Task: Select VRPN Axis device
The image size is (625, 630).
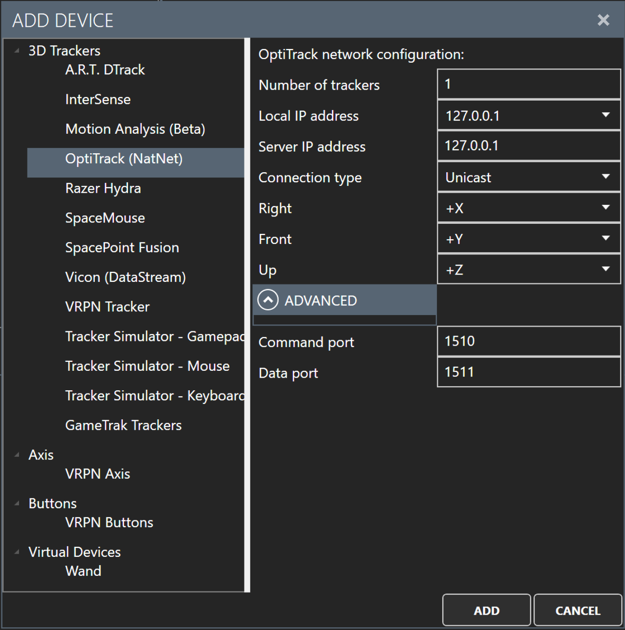Action: pyautogui.click(x=97, y=474)
